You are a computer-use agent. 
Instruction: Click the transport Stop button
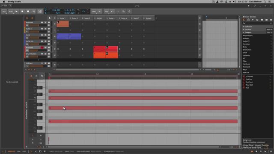click(22, 12)
